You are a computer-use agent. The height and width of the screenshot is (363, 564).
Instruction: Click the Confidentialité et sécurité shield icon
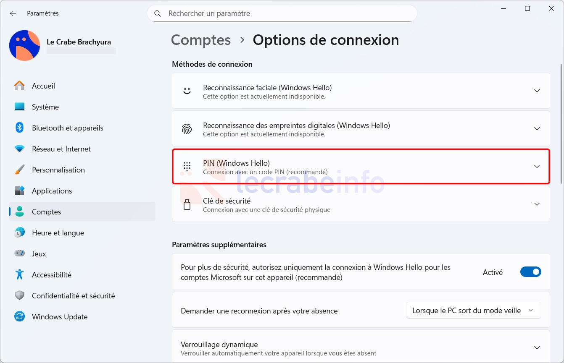point(19,295)
